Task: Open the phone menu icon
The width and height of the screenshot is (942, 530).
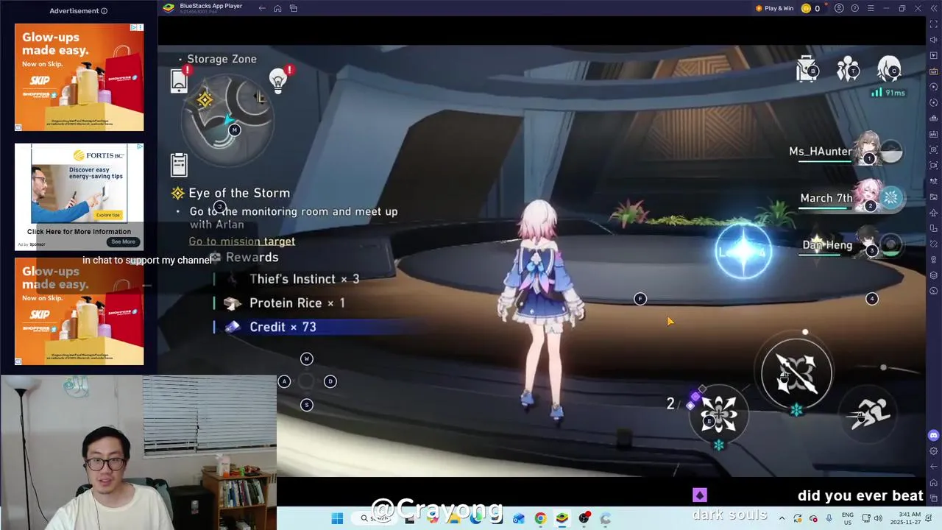Action: click(179, 80)
